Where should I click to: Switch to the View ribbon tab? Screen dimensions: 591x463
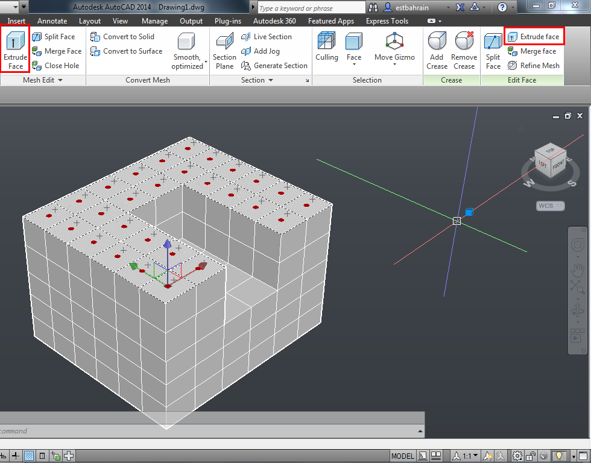point(120,21)
